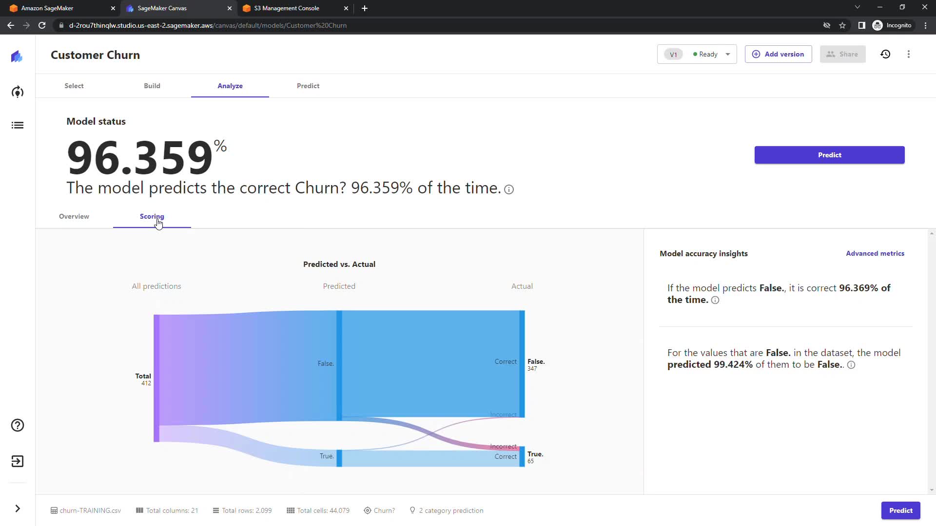Open the Advanced metrics link
Screen dimensions: 936x526
875,253
